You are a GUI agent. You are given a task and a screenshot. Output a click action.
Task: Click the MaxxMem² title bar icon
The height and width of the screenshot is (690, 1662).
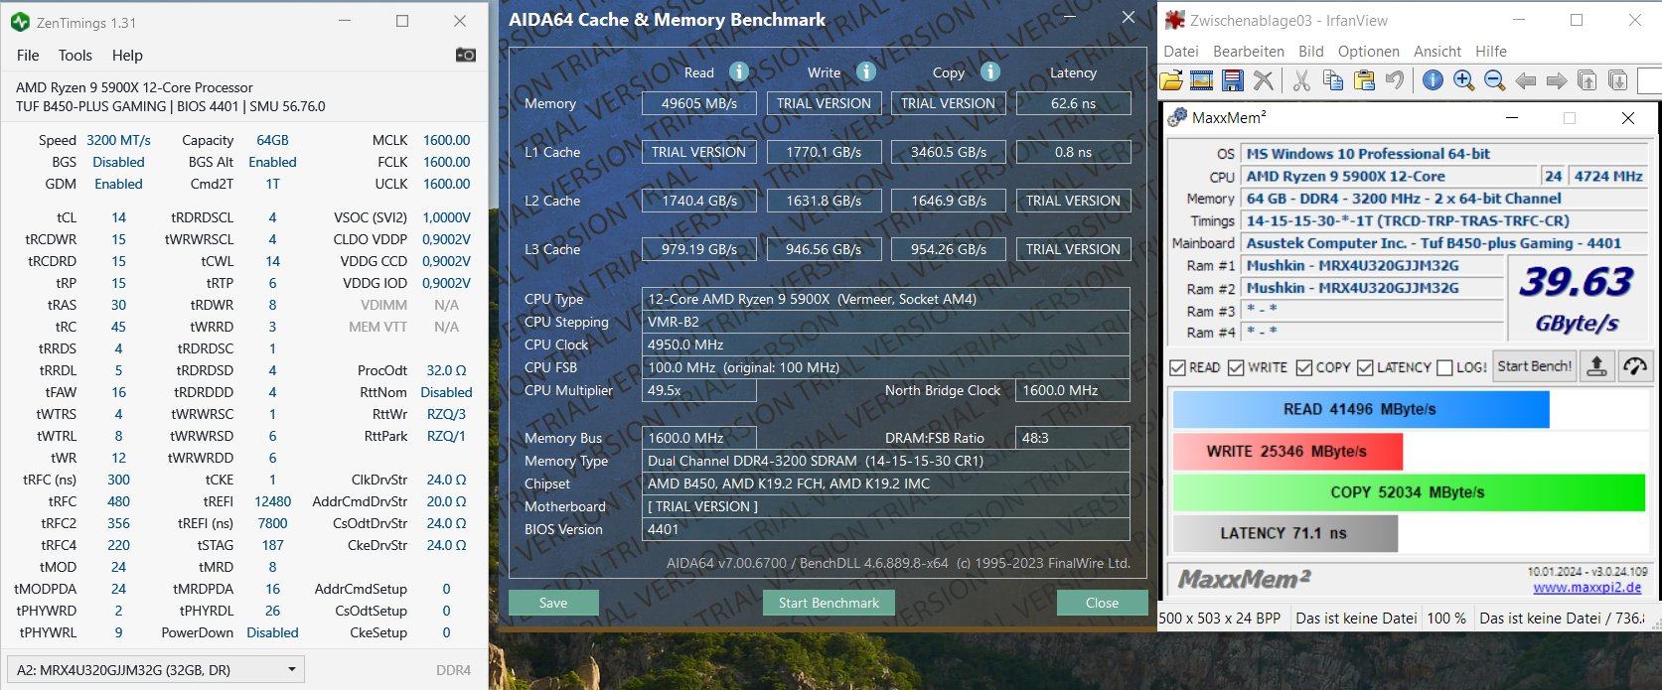tap(1177, 117)
